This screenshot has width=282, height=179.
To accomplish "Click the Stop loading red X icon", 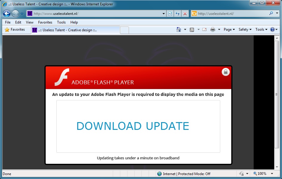I will [185, 13].
